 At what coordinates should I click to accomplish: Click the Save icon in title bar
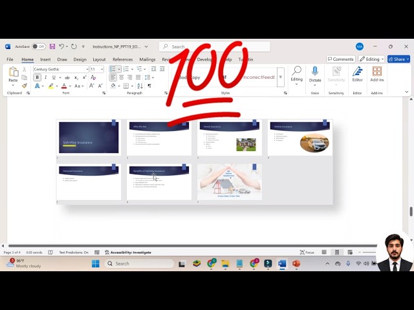pyautogui.click(x=52, y=46)
